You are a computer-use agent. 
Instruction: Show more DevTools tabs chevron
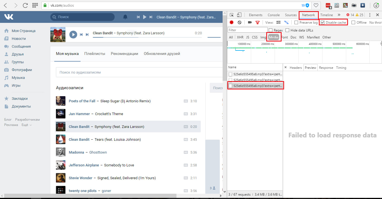339,15
